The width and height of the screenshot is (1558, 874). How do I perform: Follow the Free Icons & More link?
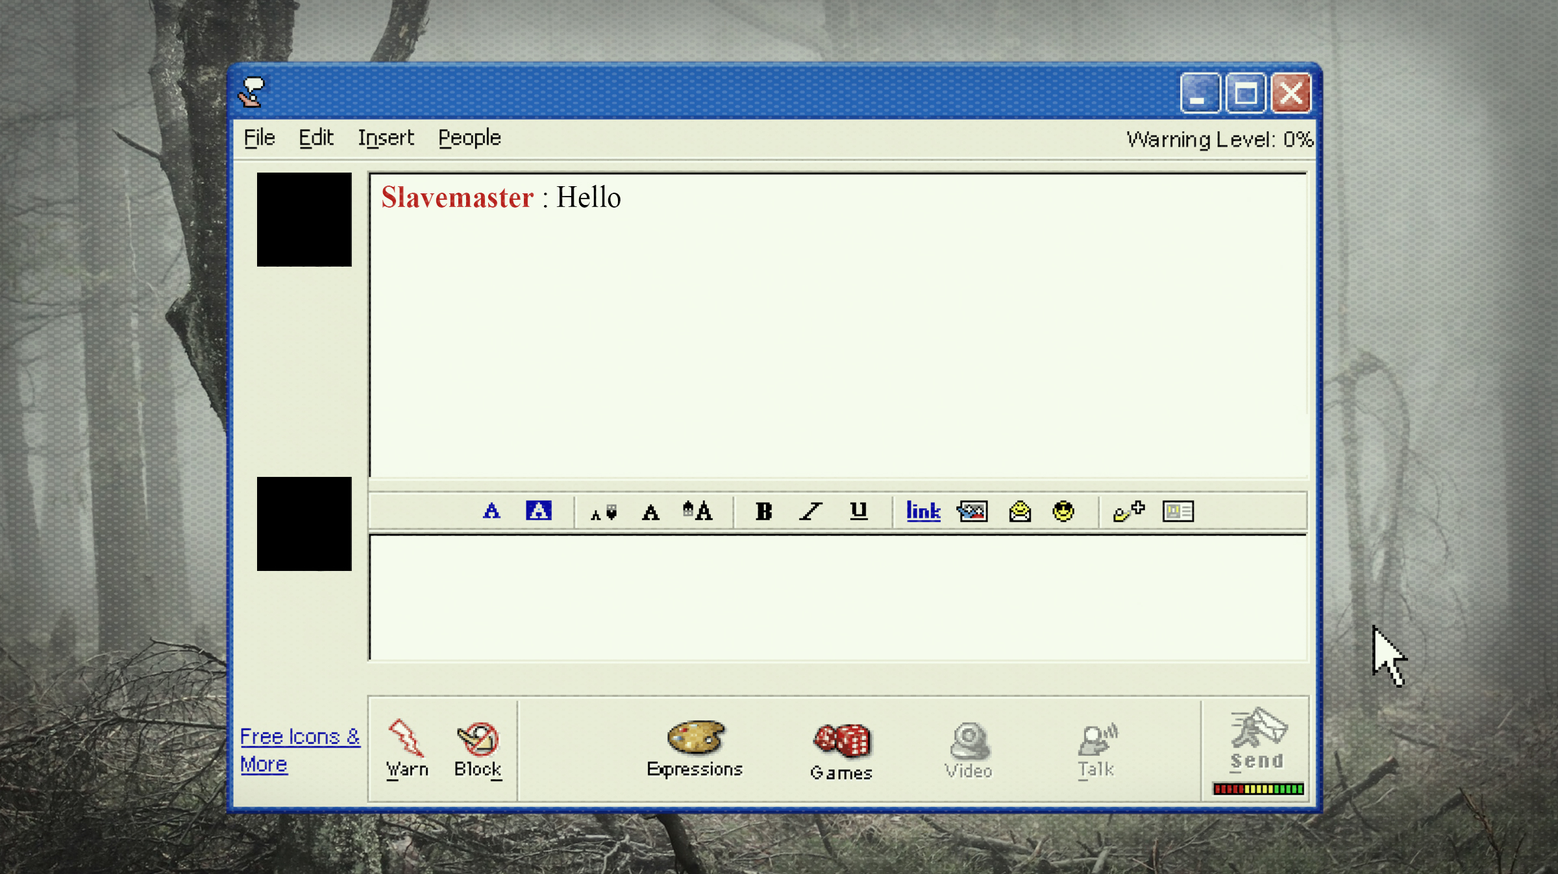click(299, 750)
